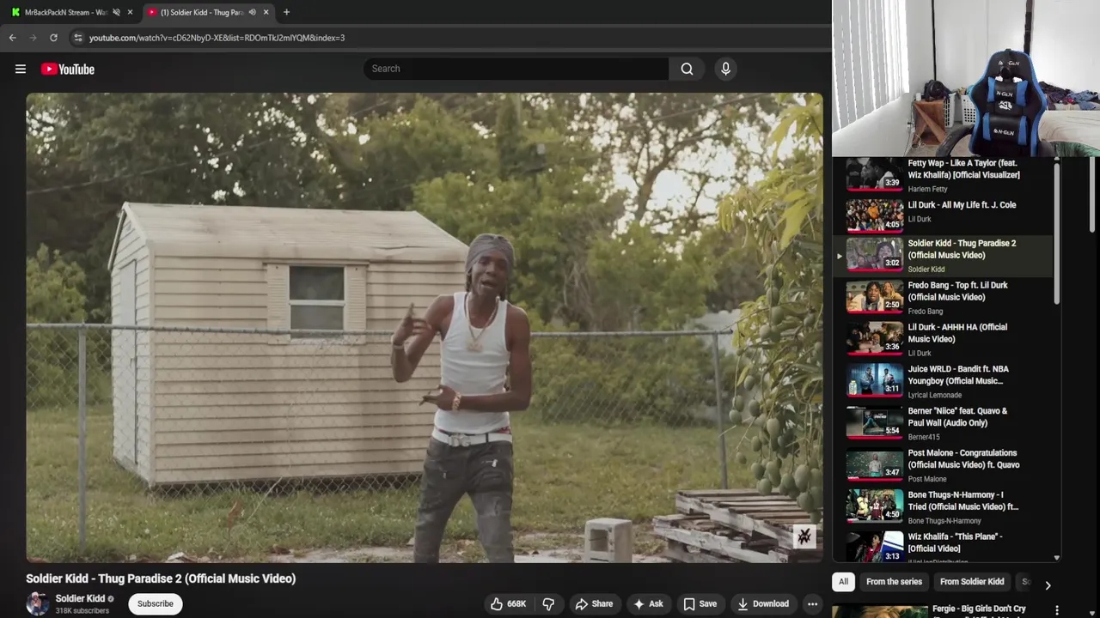The width and height of the screenshot is (1100, 618).
Task: Open the Soldier Kidd channel name link
Action: pos(80,598)
